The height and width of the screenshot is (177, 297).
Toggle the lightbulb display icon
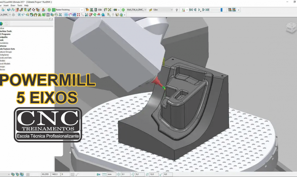[177, 10]
